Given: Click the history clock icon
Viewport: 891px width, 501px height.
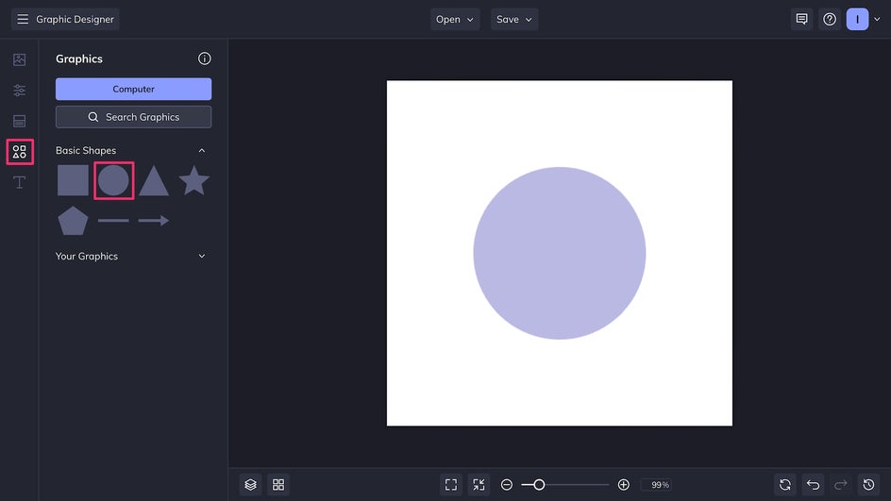Looking at the screenshot, I should [869, 484].
